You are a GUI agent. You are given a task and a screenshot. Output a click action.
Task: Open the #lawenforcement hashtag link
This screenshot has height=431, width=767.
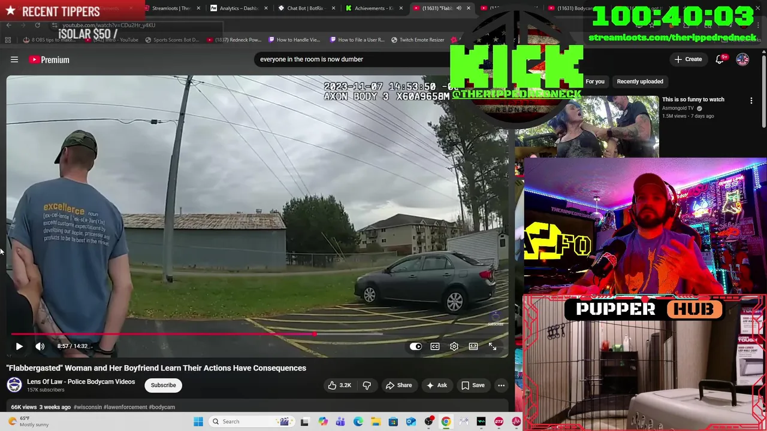[125, 407]
